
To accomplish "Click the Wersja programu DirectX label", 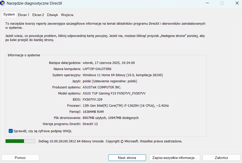I will click(x=62, y=124).
